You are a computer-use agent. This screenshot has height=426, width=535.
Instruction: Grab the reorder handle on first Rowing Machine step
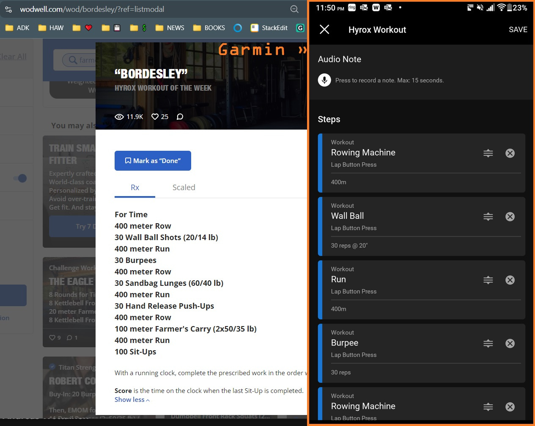(x=488, y=153)
